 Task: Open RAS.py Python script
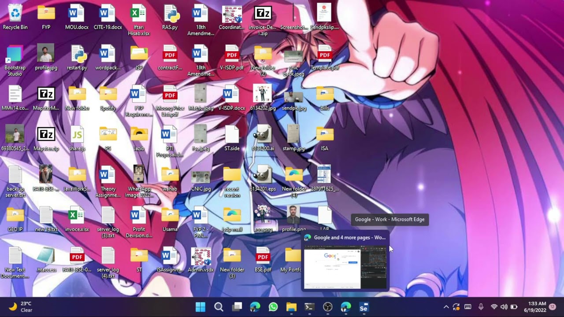(170, 18)
